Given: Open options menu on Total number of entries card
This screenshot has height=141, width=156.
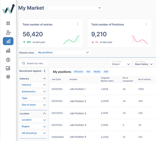Looking at the screenshot, I should tap(78, 24).
